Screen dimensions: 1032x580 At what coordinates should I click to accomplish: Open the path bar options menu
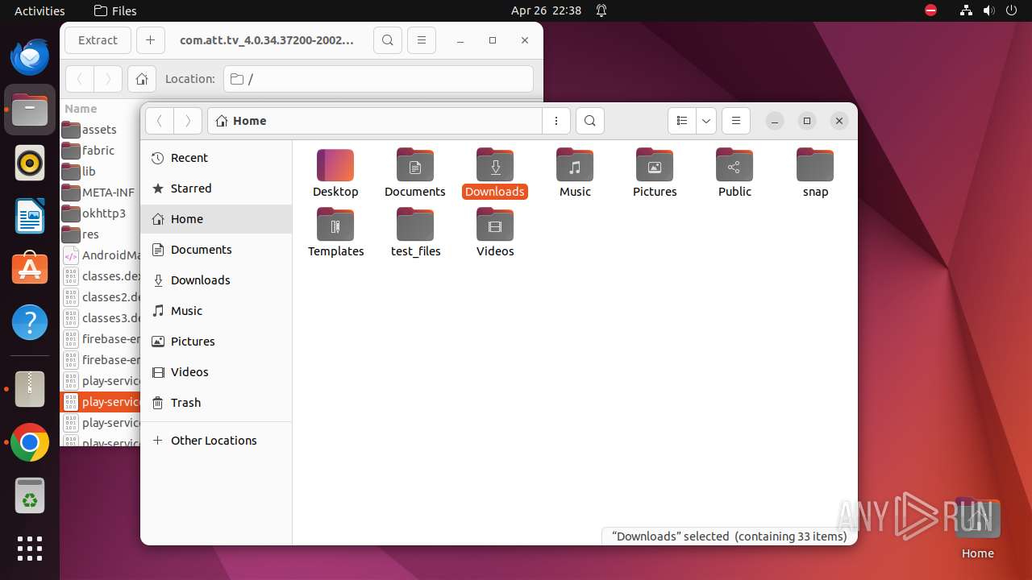pyautogui.click(x=556, y=121)
